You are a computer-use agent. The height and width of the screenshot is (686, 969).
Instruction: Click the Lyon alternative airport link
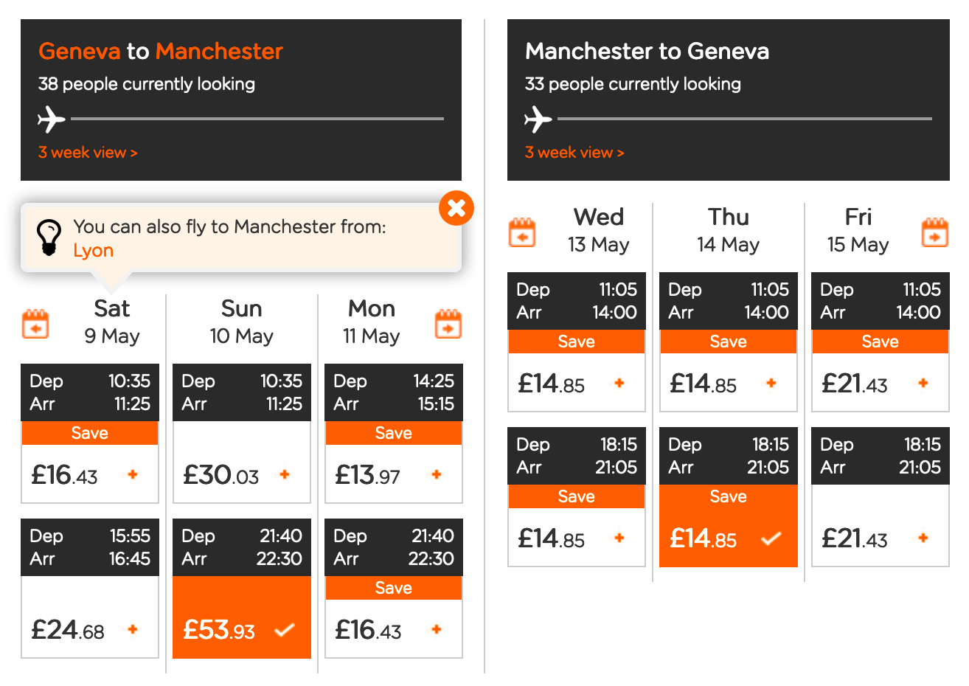point(93,251)
